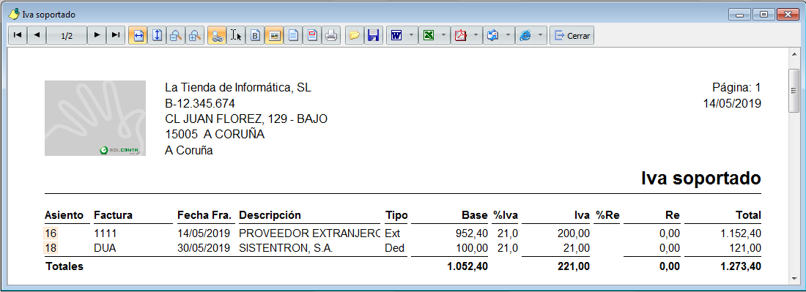Open a saved report with folder icon

pos(354,35)
